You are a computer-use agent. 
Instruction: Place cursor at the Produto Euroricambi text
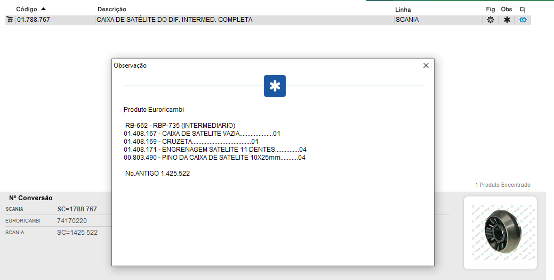click(154, 110)
